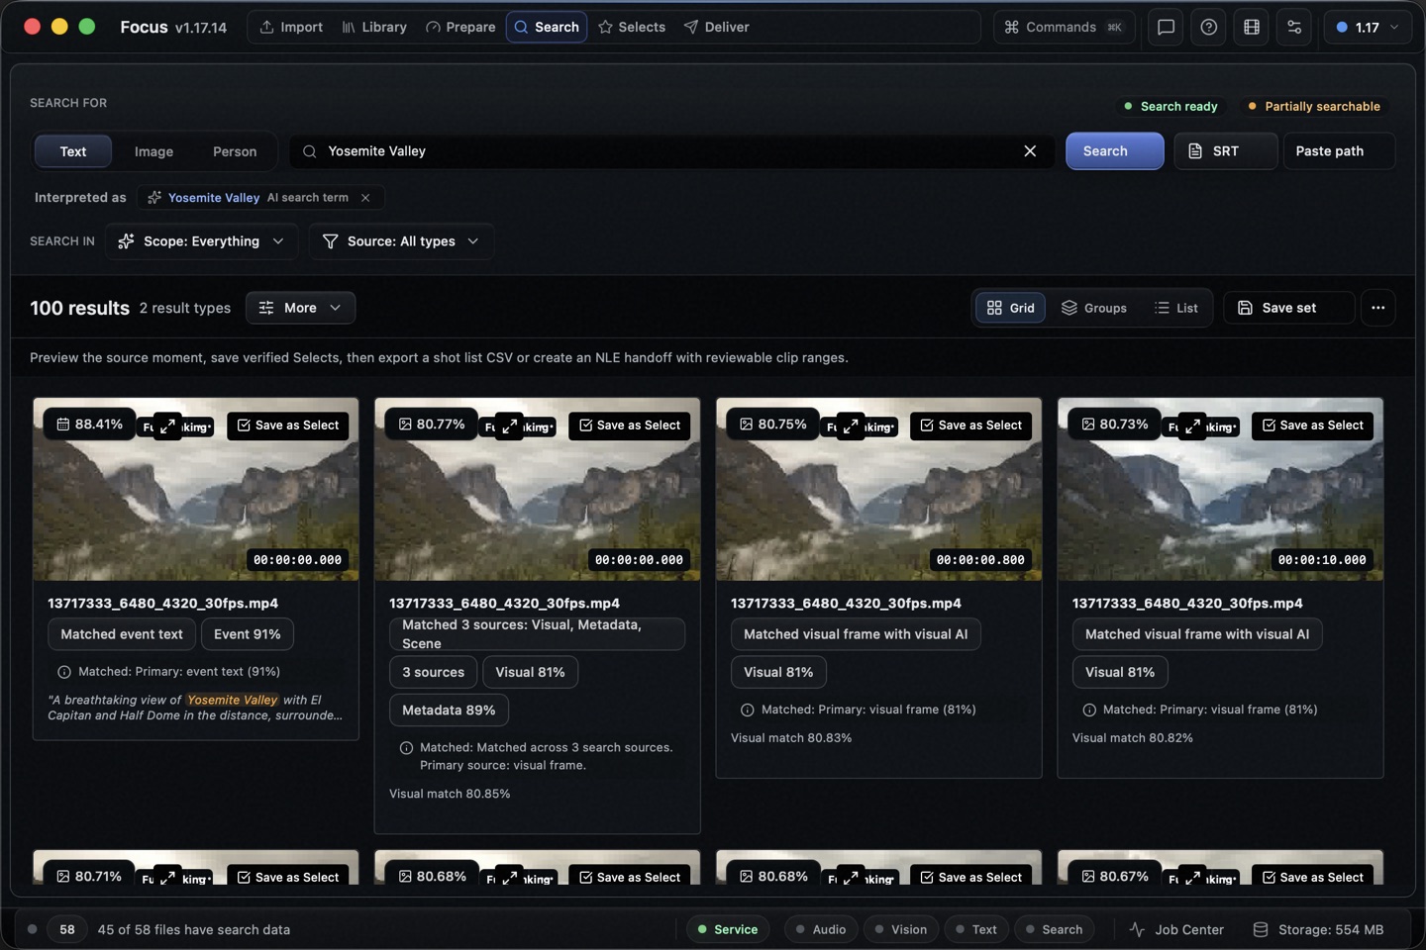Open the Import tab
Screen dimensions: 1426x950
(292, 27)
